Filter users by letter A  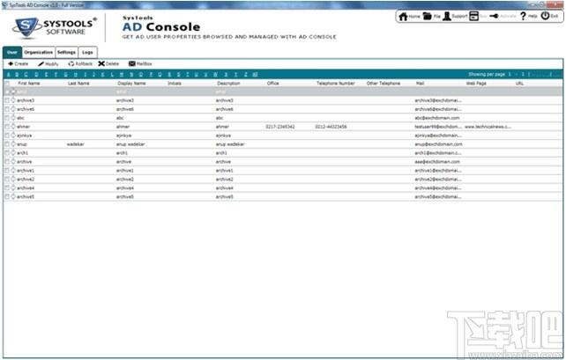(8, 75)
